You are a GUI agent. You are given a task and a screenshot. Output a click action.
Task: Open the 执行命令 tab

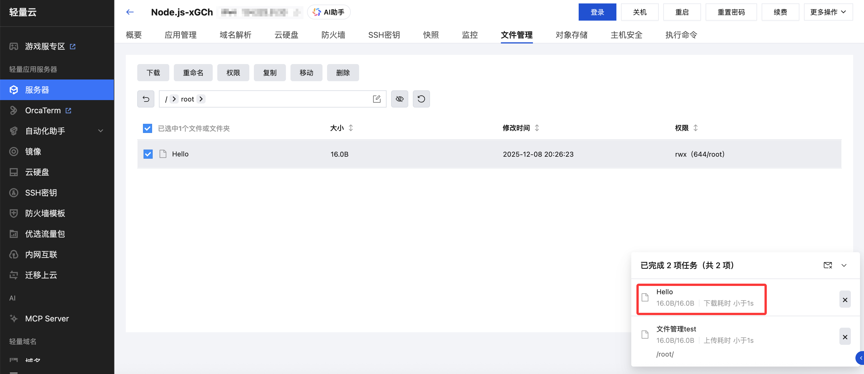[x=681, y=35]
